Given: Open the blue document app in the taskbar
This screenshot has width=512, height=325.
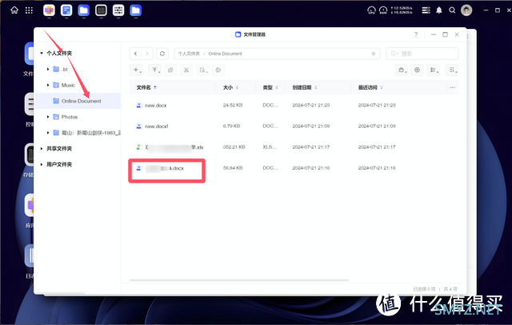Looking at the screenshot, I should [x=66, y=10].
